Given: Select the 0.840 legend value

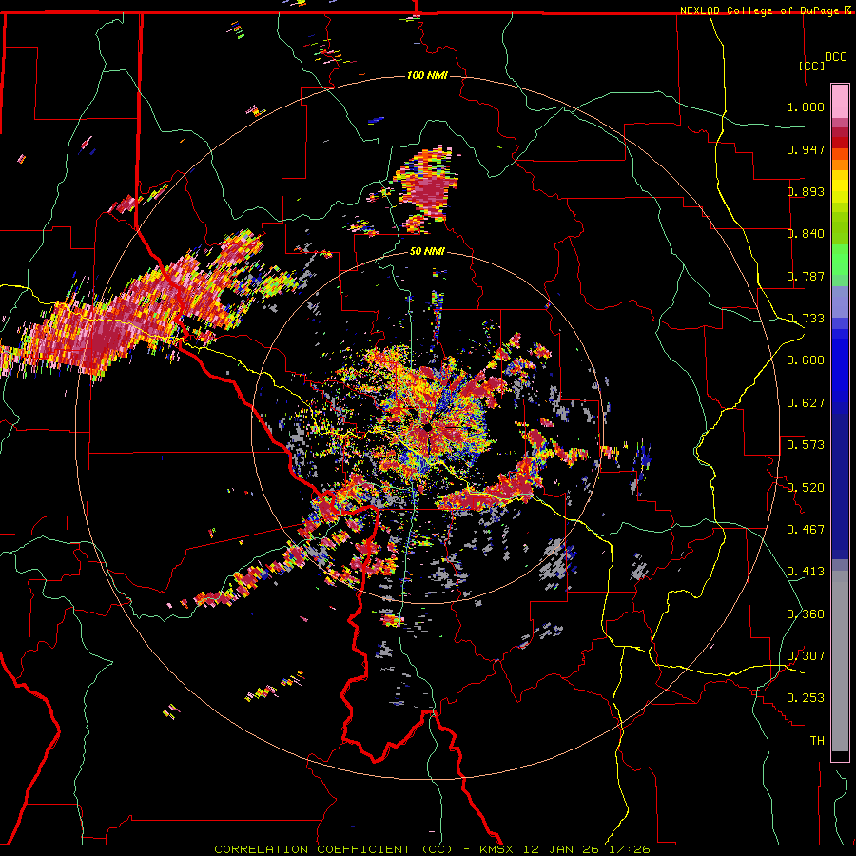Looking at the screenshot, I should (806, 234).
